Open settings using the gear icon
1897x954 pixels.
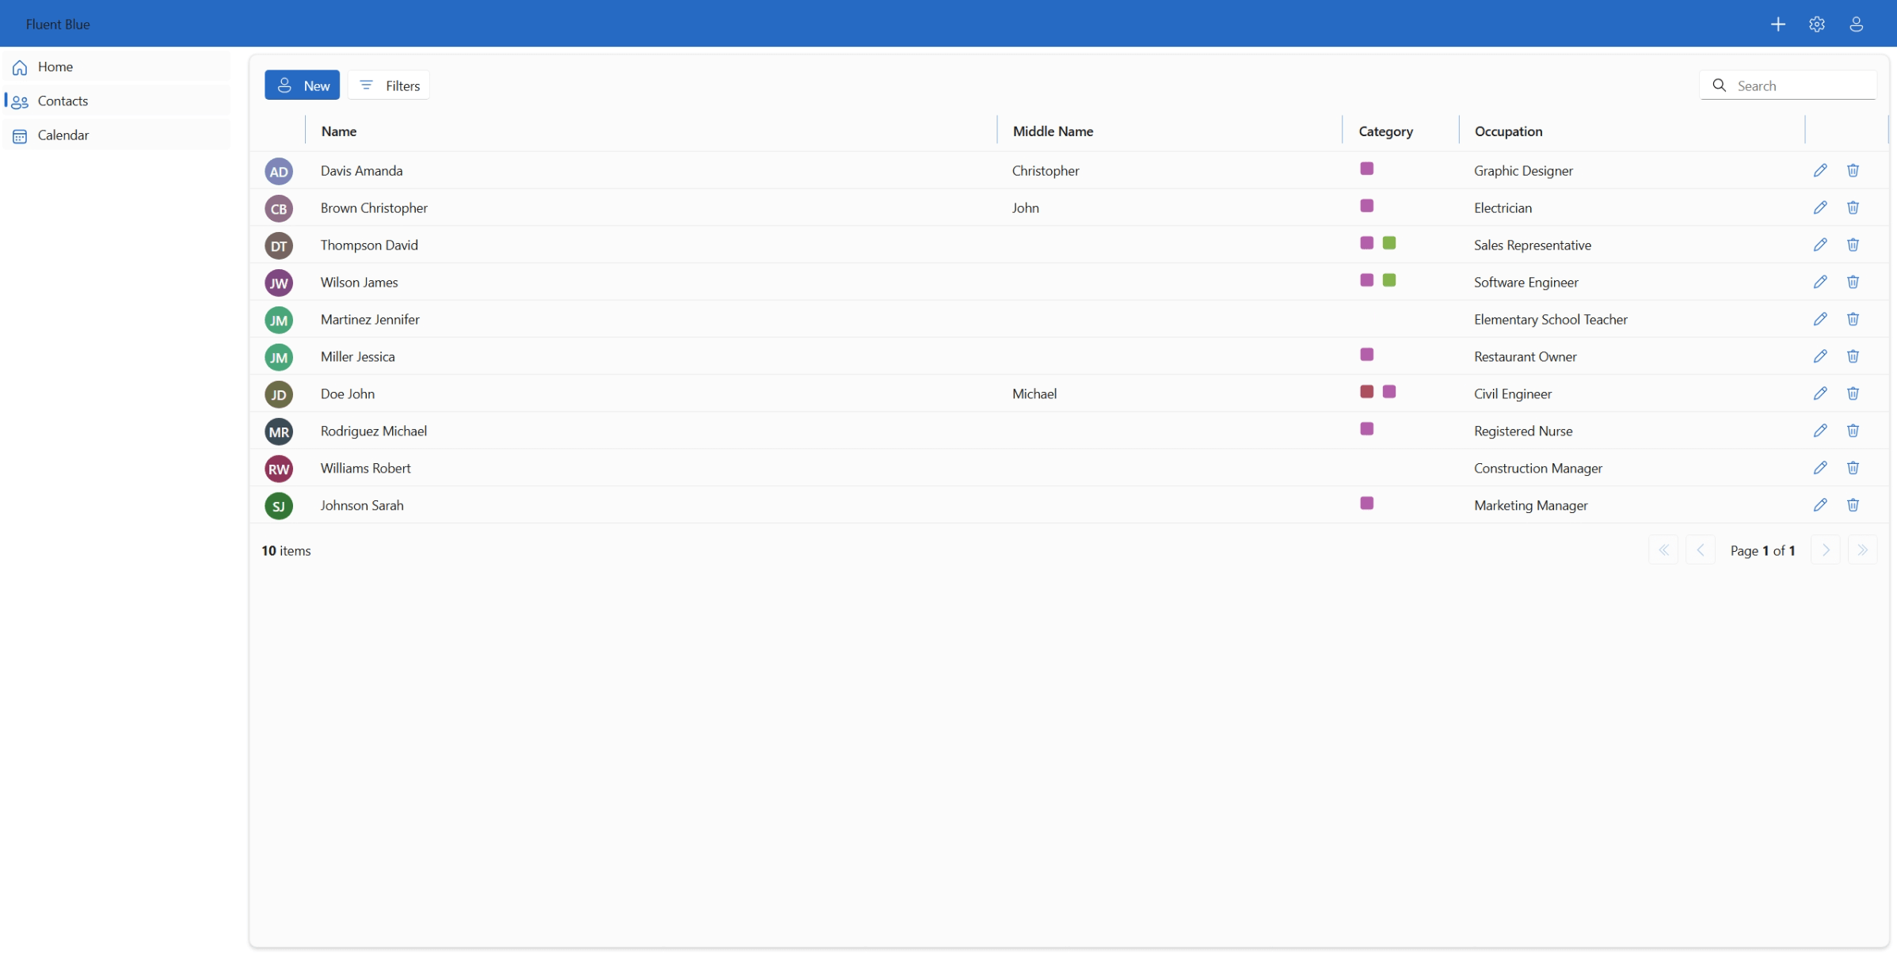pyautogui.click(x=1816, y=24)
